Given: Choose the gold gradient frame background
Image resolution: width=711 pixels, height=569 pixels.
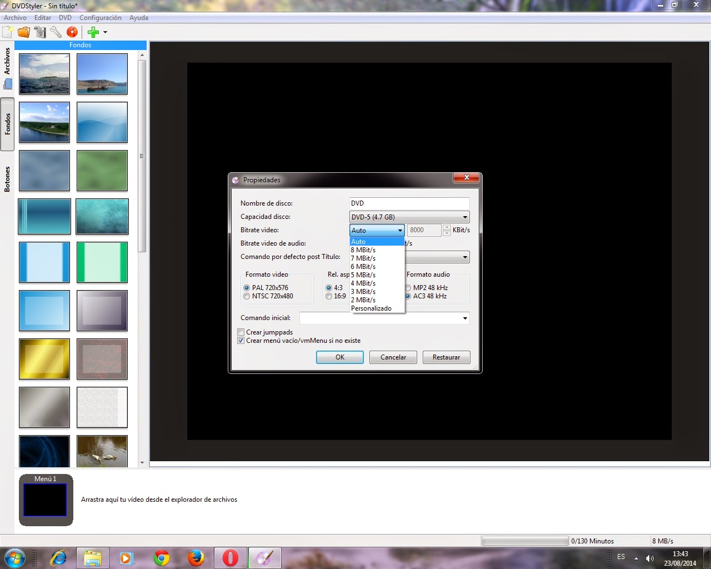Looking at the screenshot, I should pyautogui.click(x=44, y=359).
